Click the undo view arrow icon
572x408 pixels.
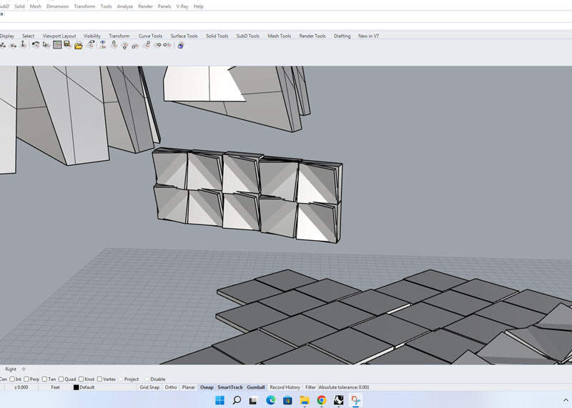click(x=36, y=45)
